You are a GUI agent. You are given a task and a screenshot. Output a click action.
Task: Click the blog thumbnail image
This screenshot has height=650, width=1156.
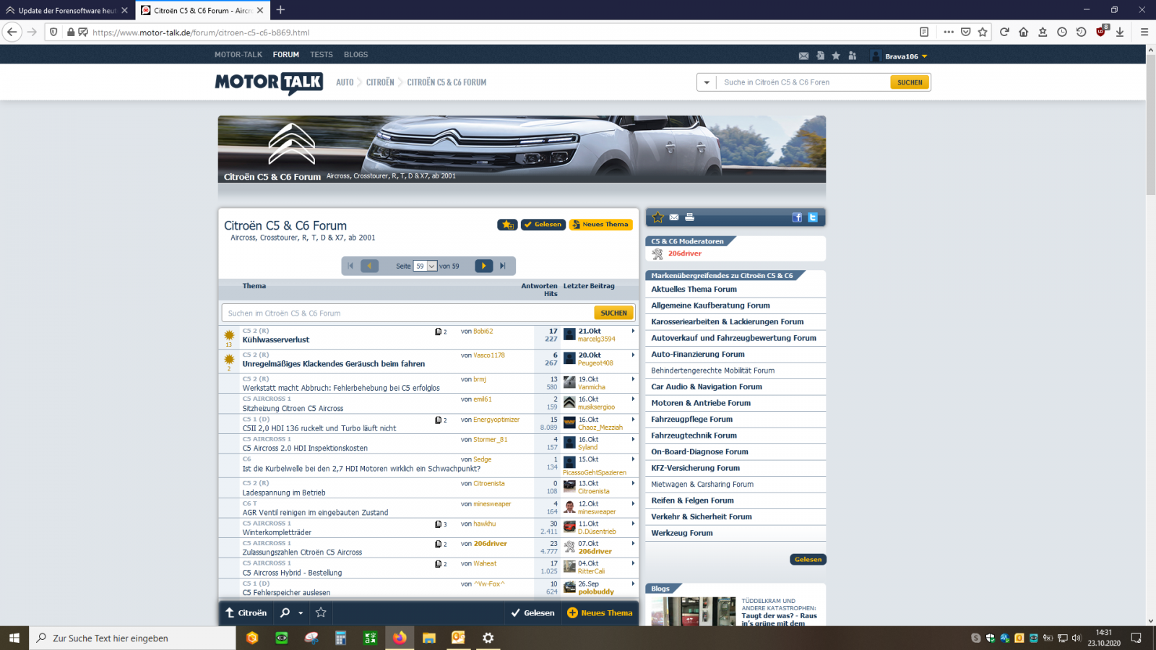point(693,612)
